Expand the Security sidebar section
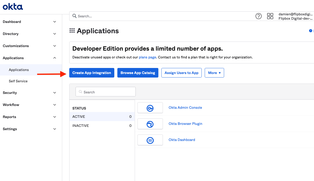This screenshot has width=314, height=181. pyautogui.click(x=29, y=93)
